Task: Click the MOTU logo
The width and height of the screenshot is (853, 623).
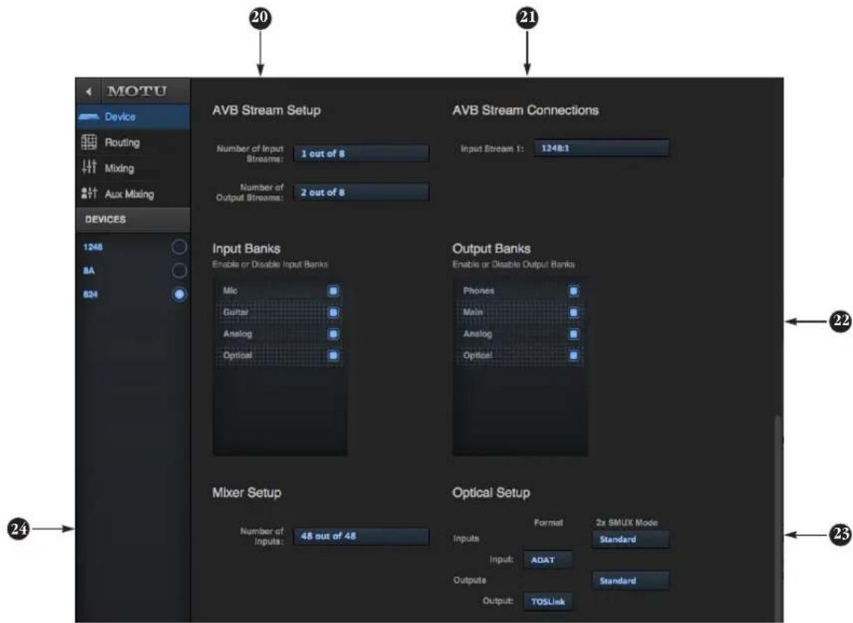Action: 137,91
